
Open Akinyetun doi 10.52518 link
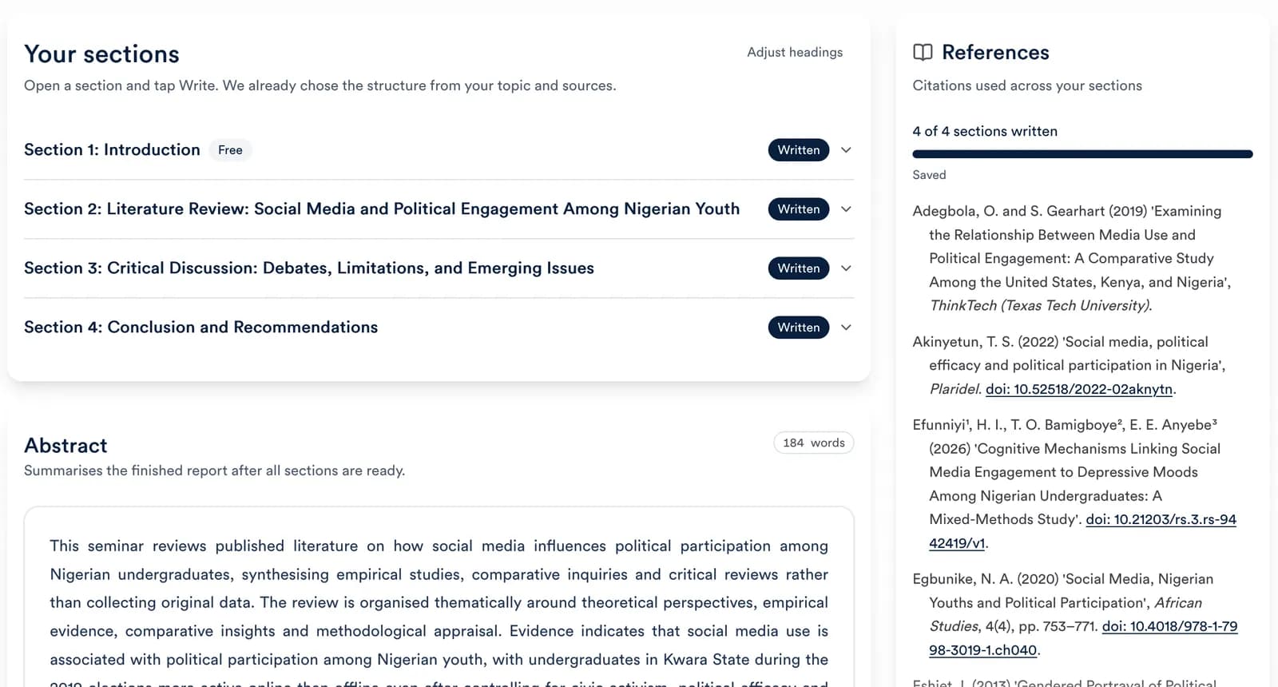[1079, 389]
